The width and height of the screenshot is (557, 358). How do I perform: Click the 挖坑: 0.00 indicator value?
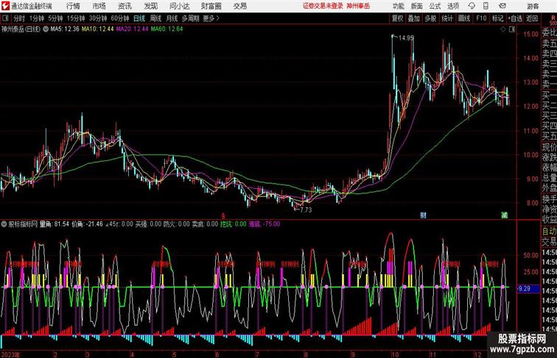pos(233,224)
